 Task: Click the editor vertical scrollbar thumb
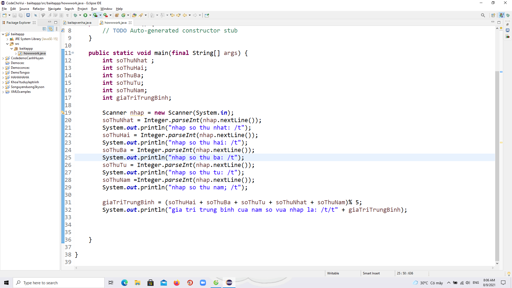click(x=497, y=165)
